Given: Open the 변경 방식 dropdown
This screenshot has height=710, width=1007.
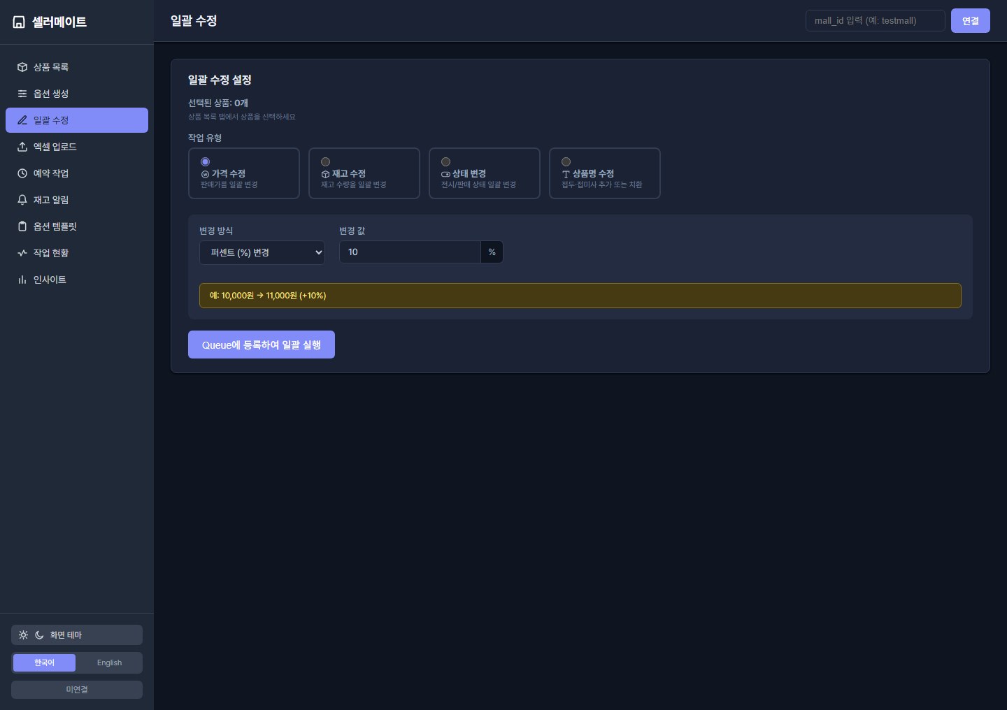Looking at the screenshot, I should tap(262, 252).
